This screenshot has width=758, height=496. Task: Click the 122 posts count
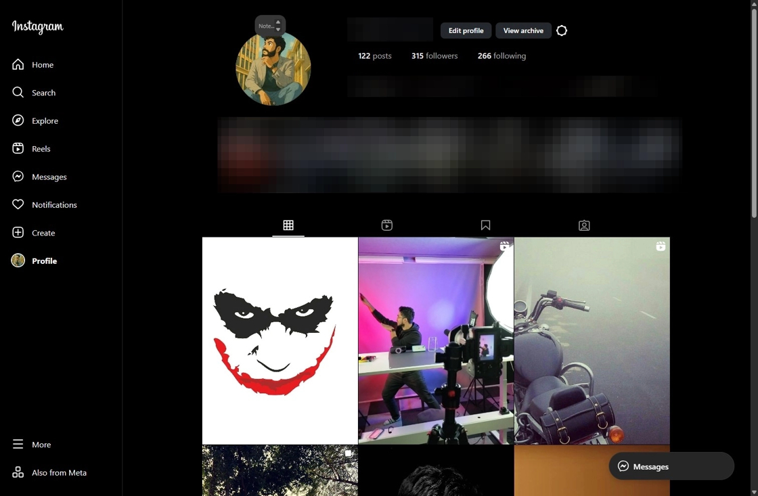[375, 55]
